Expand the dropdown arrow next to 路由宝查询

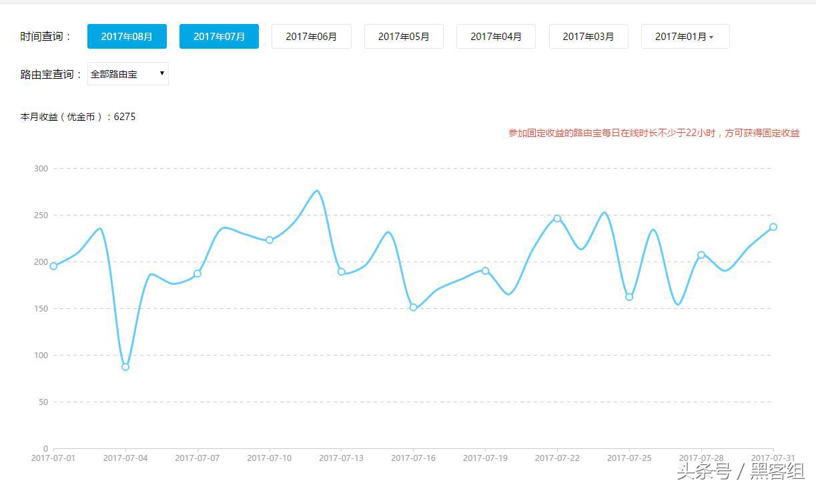(x=161, y=73)
